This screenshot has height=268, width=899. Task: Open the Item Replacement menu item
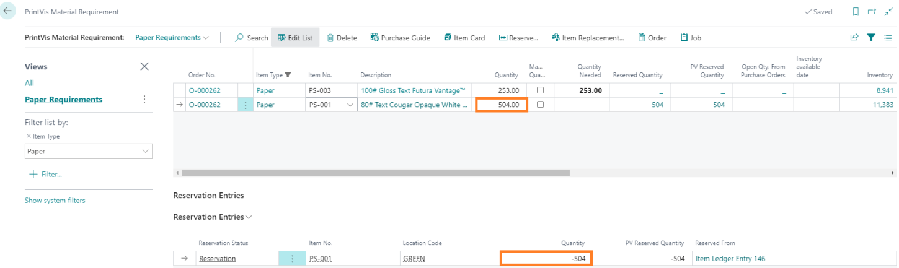[x=587, y=38]
